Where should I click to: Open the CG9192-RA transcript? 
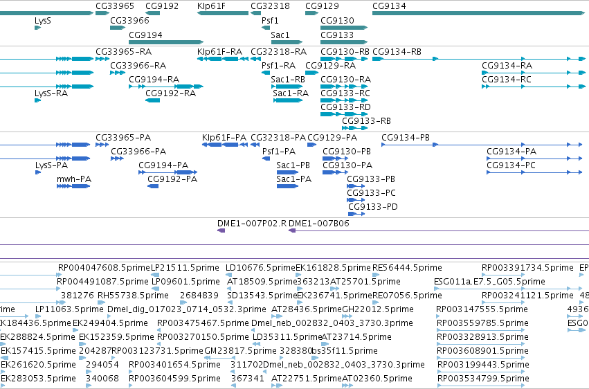point(152,100)
